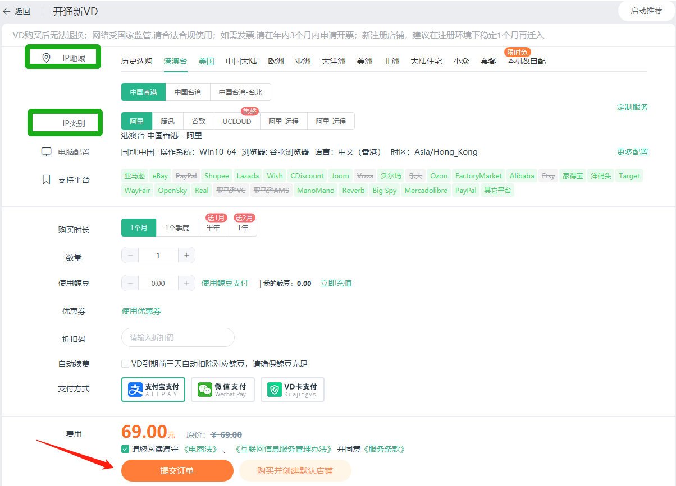The height and width of the screenshot is (486, 676).
Task: Select the 半年 purchase duration
Action: [213, 228]
